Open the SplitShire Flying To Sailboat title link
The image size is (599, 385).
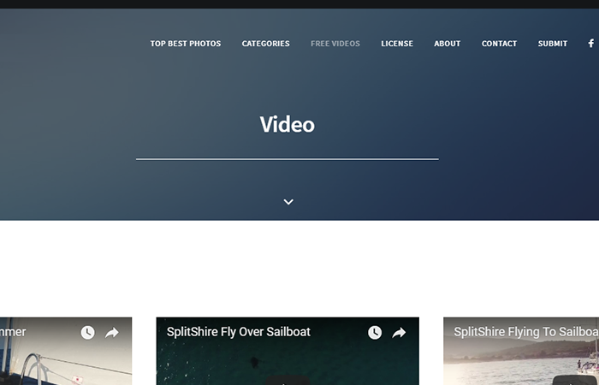[525, 332]
